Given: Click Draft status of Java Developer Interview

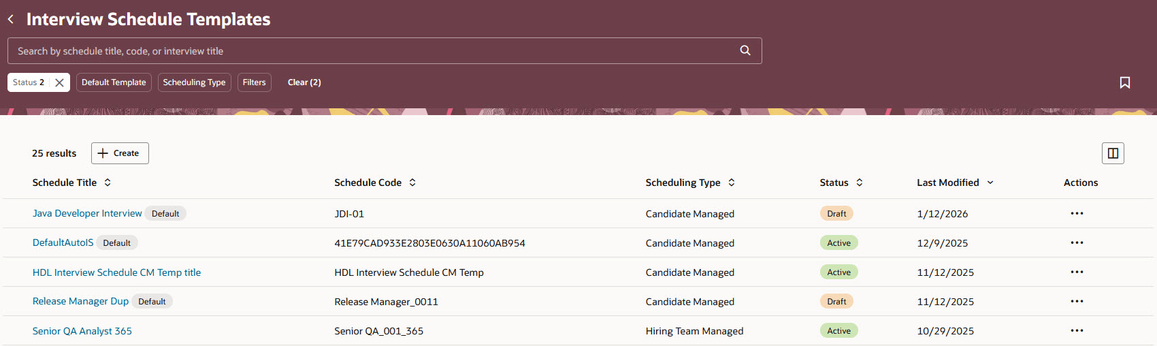Looking at the screenshot, I should pos(836,213).
